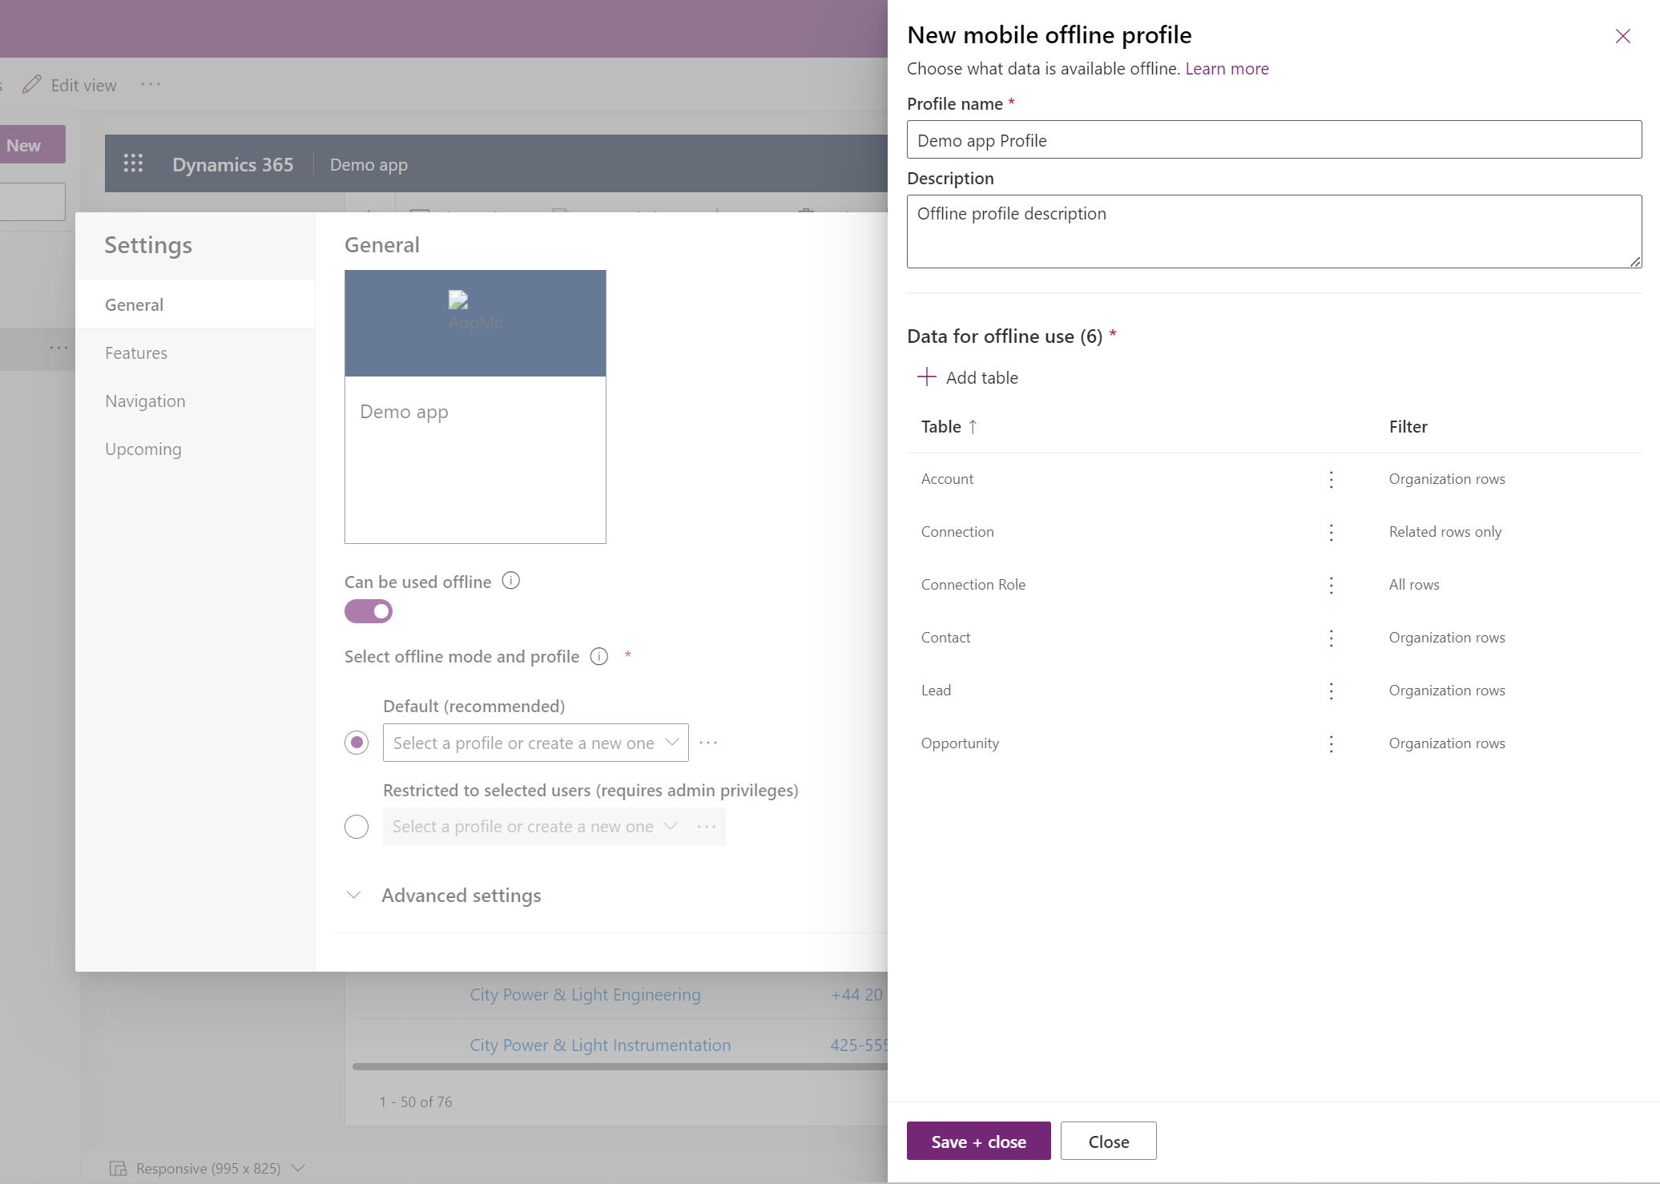This screenshot has width=1660, height=1184.
Task: Select the Default recommended radio button
Action: click(356, 742)
